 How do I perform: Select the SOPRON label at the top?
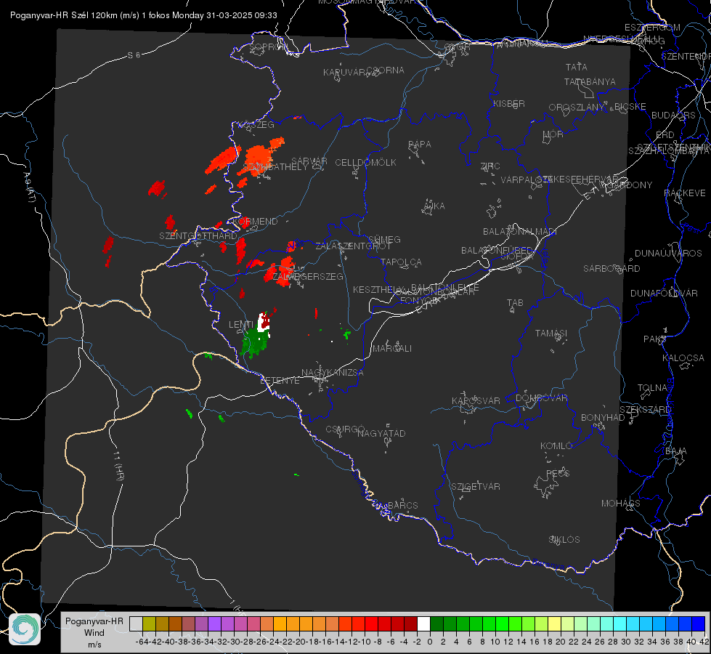268,47
